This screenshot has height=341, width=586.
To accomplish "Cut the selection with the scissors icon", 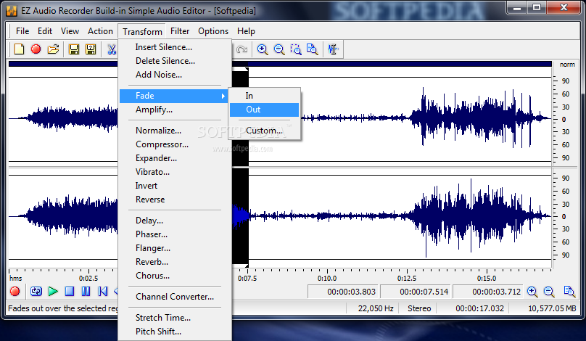I will click(x=112, y=49).
